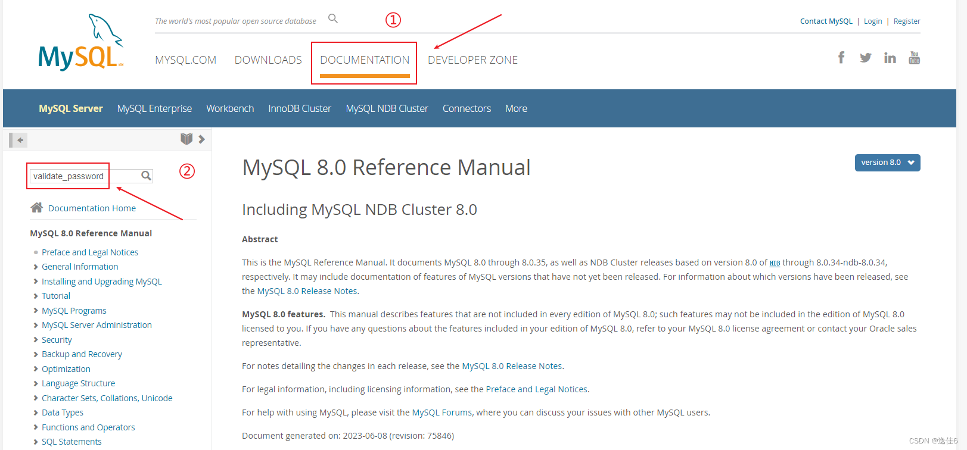The height and width of the screenshot is (450, 967).
Task: Click the Register link
Action: [907, 21]
